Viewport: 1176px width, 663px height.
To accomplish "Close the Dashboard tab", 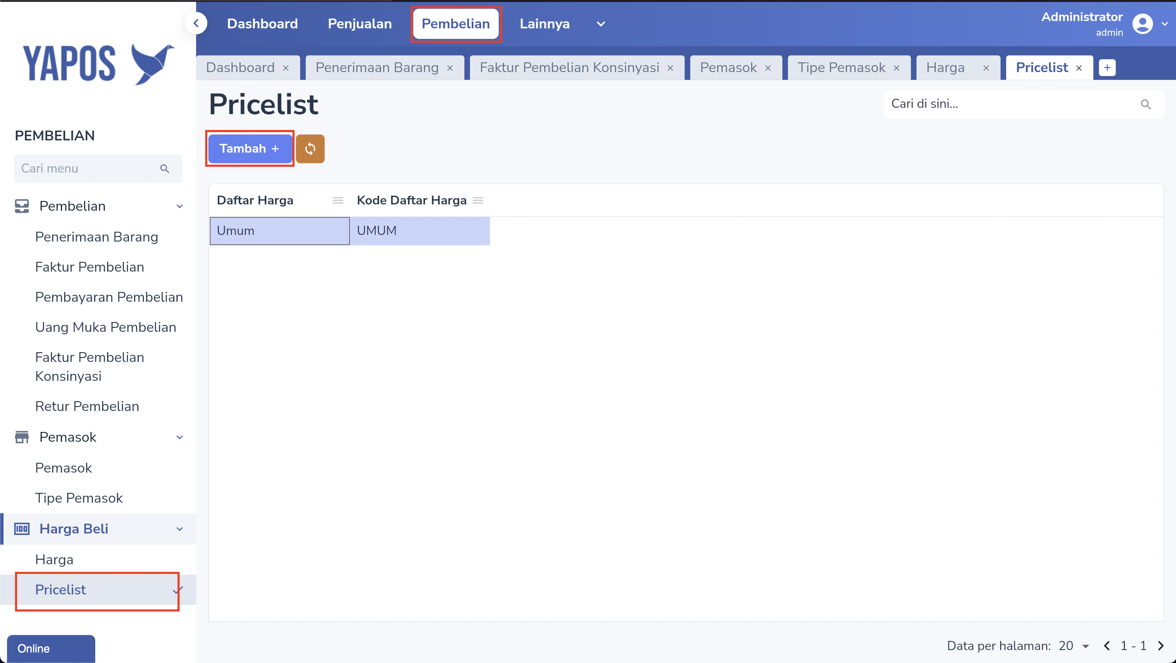I will click(286, 68).
